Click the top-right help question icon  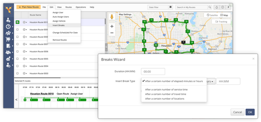click(223, 7)
